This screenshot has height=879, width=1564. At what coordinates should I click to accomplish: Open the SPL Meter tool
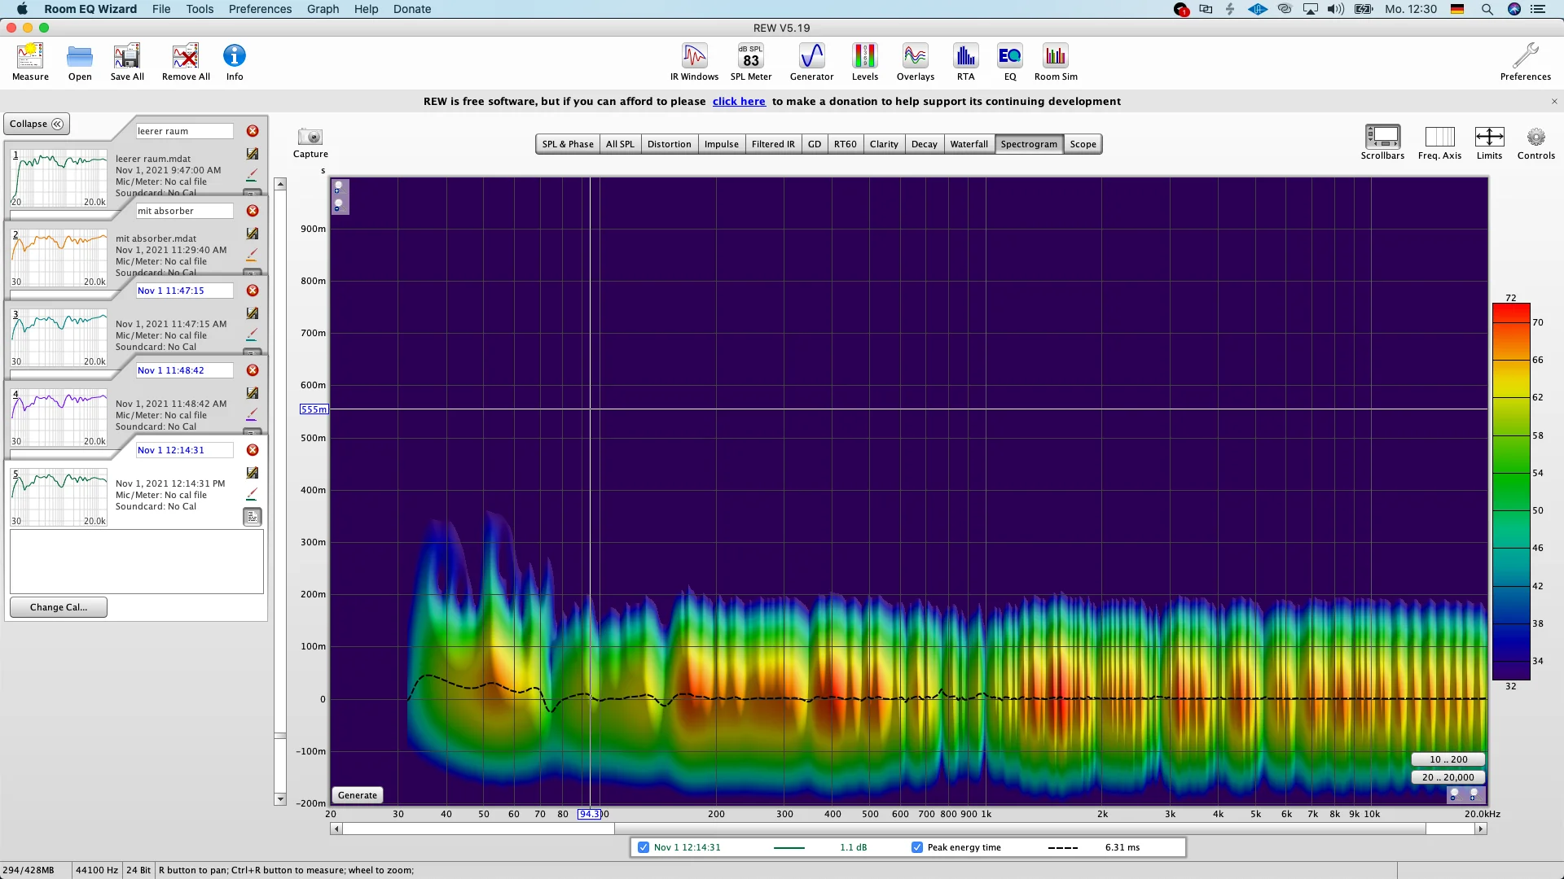(x=751, y=62)
